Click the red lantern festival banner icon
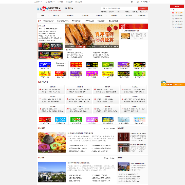The width and height of the screenshot is (185, 185). click(134, 26)
